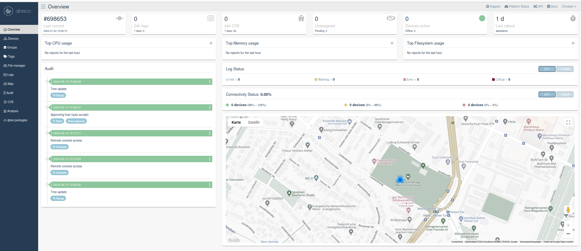
Task: Zoom out on the map
Action: pyautogui.click(x=568, y=234)
